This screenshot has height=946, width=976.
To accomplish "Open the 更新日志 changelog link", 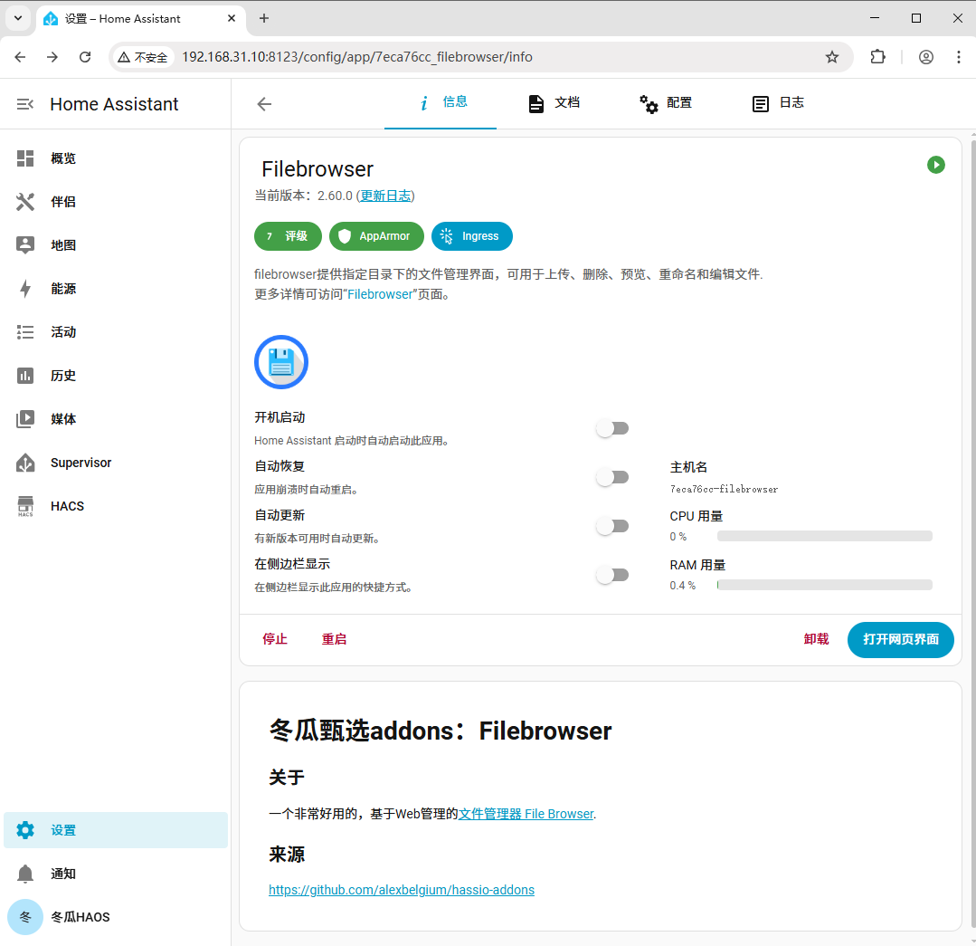I will tap(386, 196).
